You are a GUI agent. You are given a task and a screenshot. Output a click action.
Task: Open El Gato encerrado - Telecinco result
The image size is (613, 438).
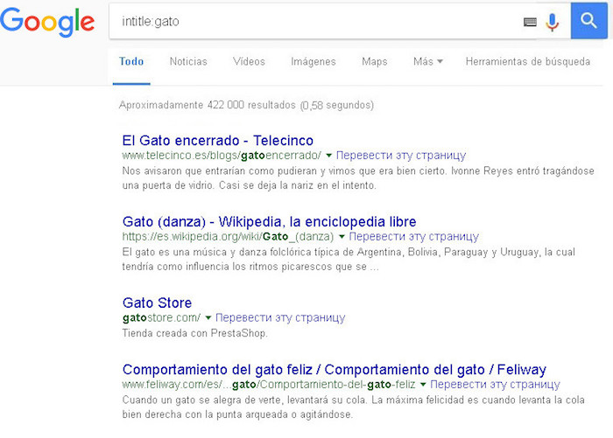tap(217, 140)
